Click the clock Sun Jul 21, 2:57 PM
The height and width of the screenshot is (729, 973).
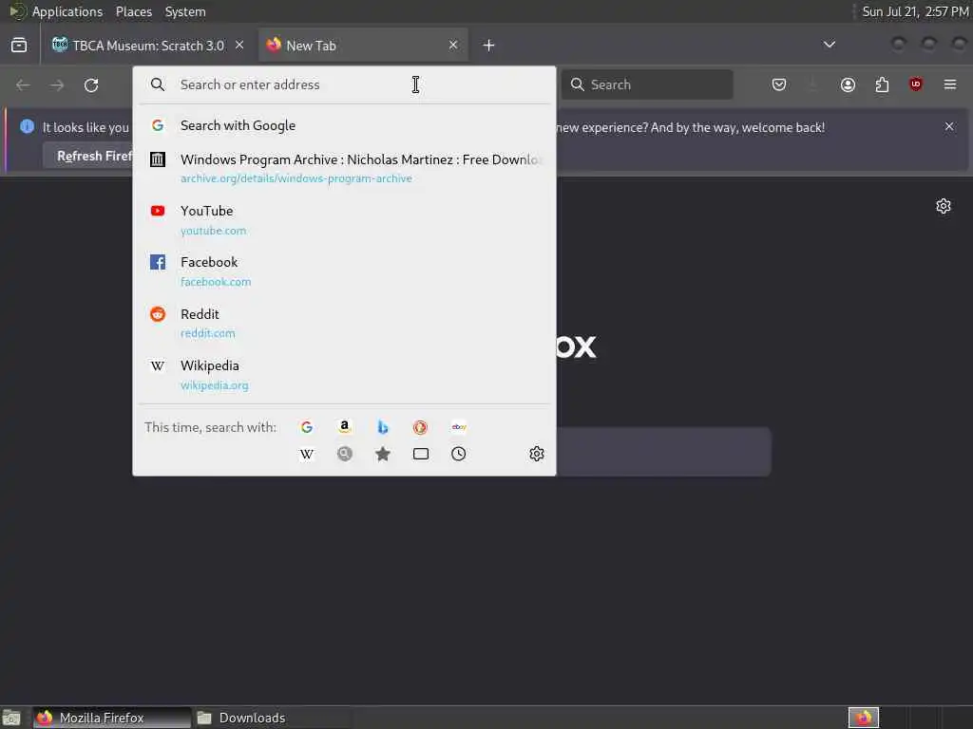[915, 11]
